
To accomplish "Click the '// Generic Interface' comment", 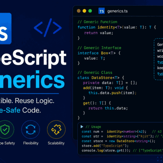I will click(99, 48).
